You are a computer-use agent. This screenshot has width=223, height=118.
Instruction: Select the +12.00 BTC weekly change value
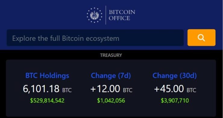[x=111, y=89]
